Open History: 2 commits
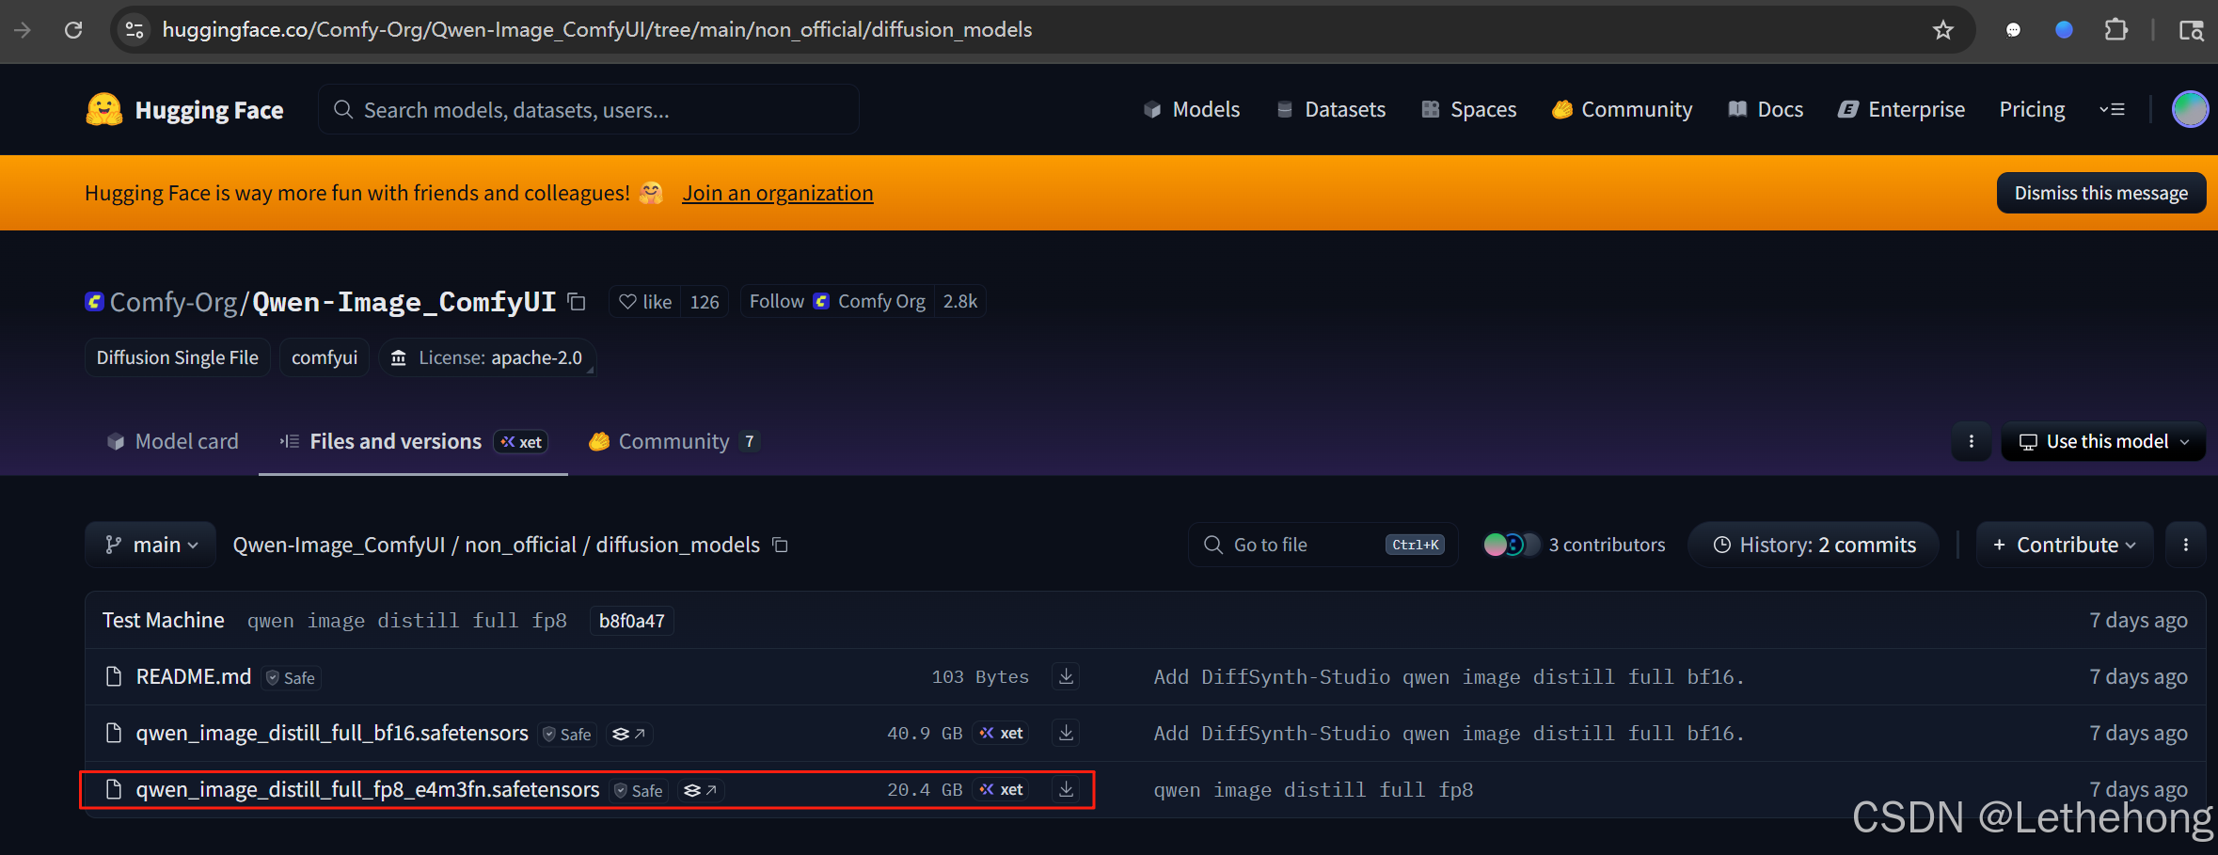The image size is (2218, 855). (x=1814, y=545)
